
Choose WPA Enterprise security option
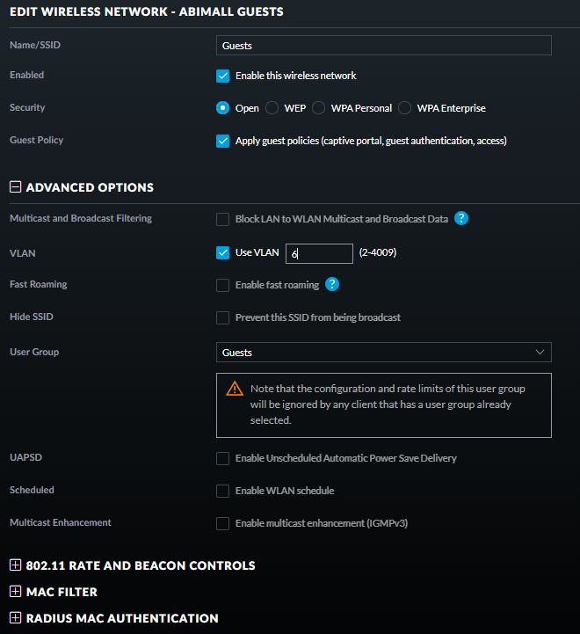tap(404, 108)
